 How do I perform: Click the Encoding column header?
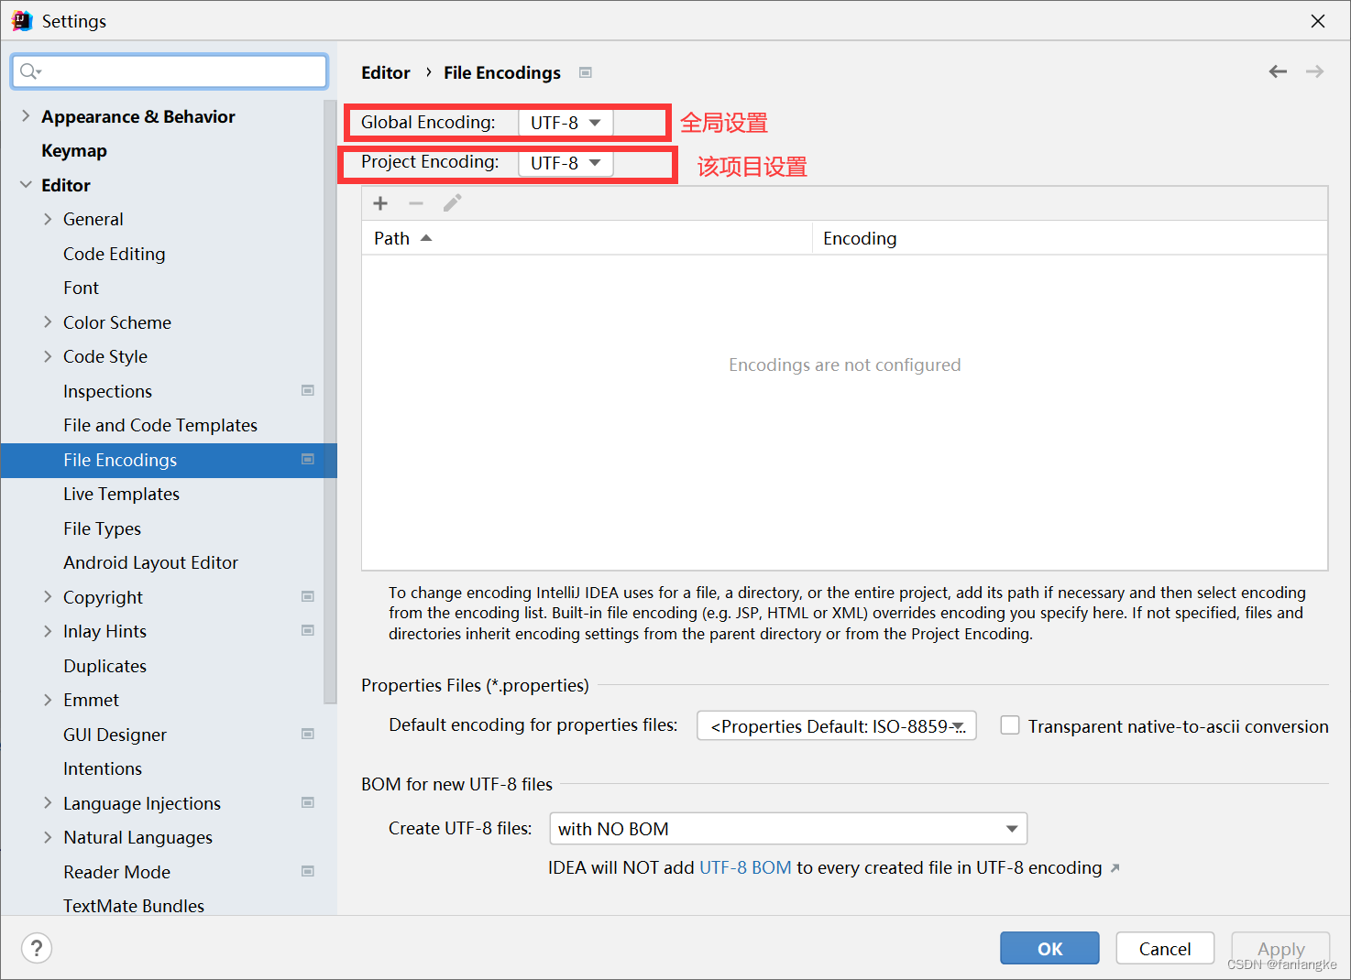[x=1070, y=238]
